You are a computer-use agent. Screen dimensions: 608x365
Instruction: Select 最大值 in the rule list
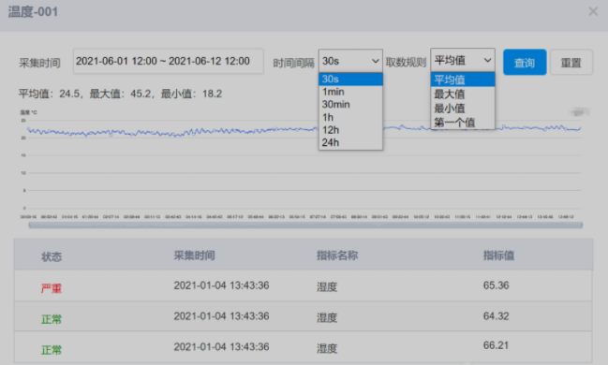(x=463, y=95)
